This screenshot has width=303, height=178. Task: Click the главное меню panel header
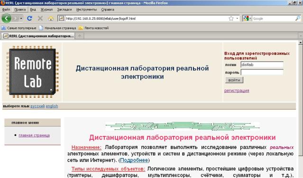coord(32,123)
